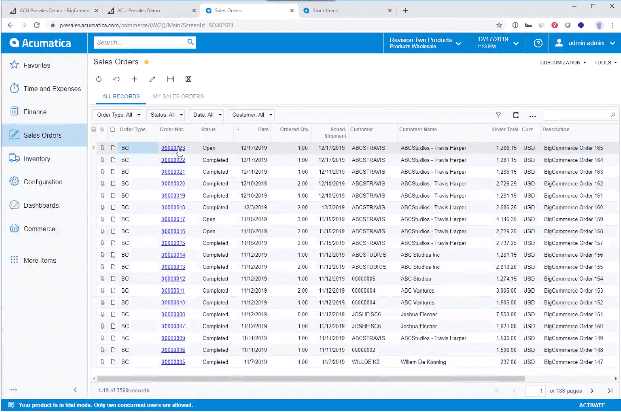This screenshot has width=621, height=412.
Task: Switch to the MY SALES ORDERS tab
Action: click(x=178, y=96)
